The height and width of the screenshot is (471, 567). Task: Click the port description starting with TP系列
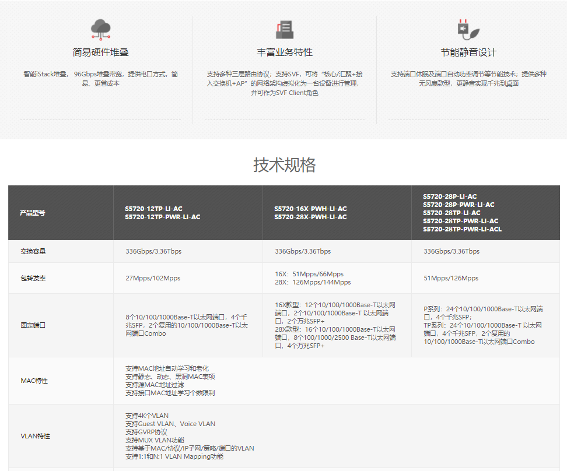[483, 333]
